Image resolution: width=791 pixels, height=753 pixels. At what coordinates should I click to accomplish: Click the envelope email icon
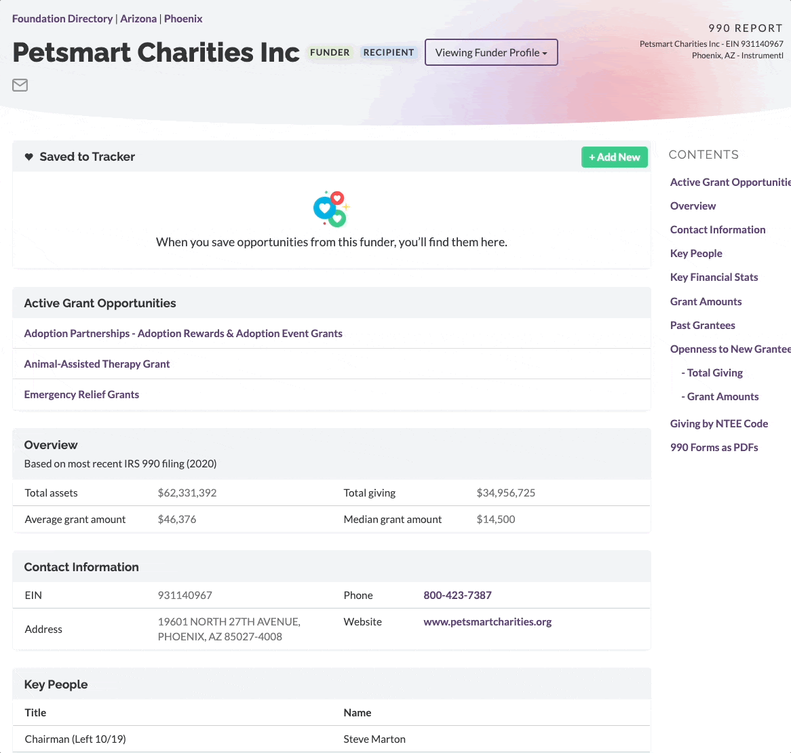(20, 85)
